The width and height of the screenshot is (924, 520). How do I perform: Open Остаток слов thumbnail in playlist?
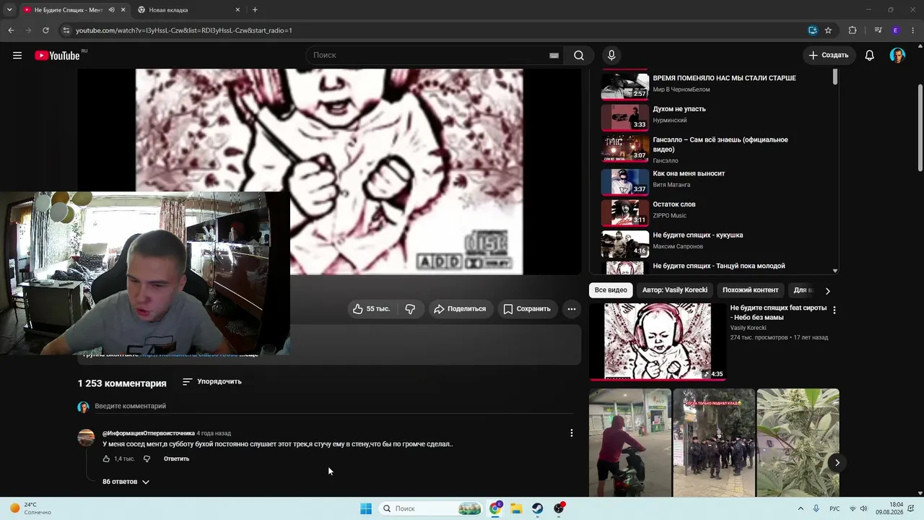pyautogui.click(x=625, y=212)
